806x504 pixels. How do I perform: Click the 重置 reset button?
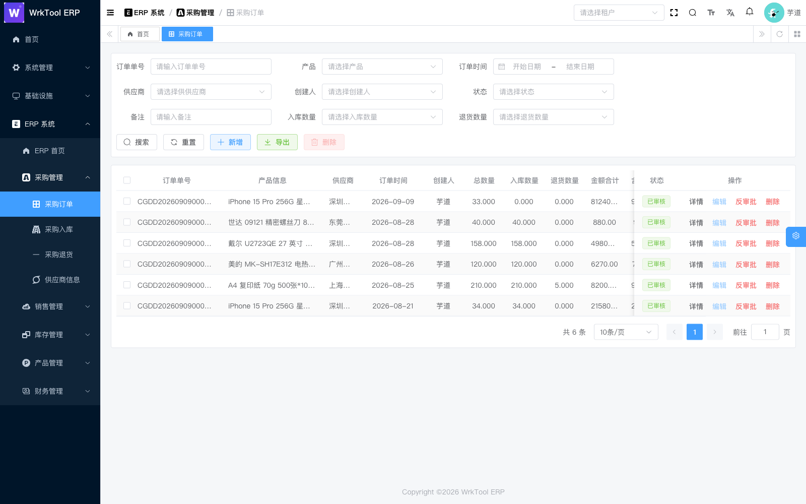183,142
